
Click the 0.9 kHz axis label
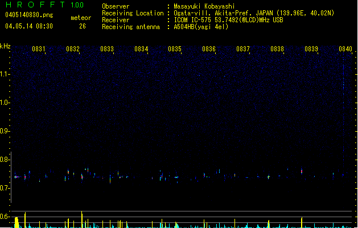tap(5, 131)
